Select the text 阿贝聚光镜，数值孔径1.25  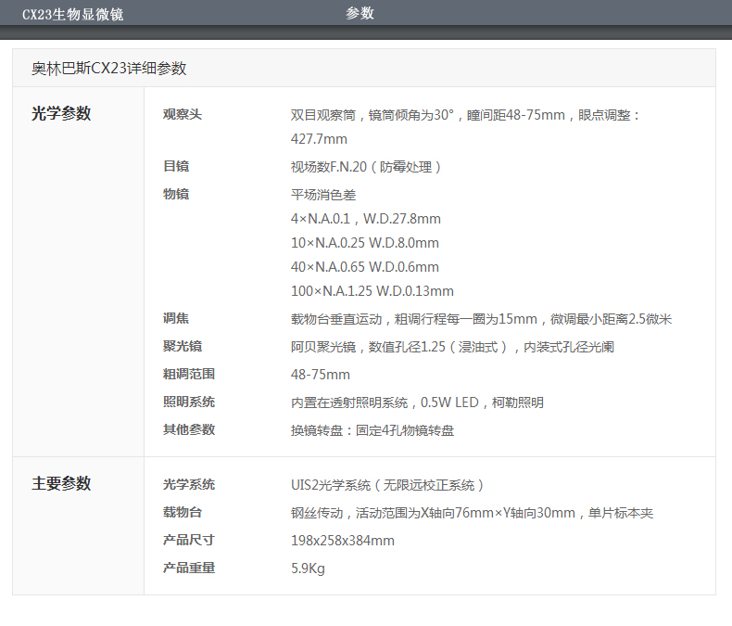368,347
